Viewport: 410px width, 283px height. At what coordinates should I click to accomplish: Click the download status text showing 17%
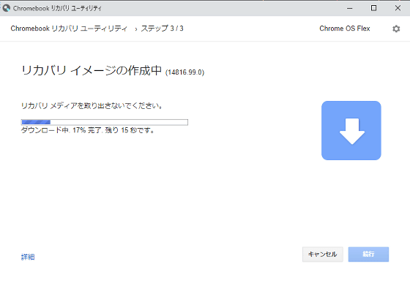(87, 130)
